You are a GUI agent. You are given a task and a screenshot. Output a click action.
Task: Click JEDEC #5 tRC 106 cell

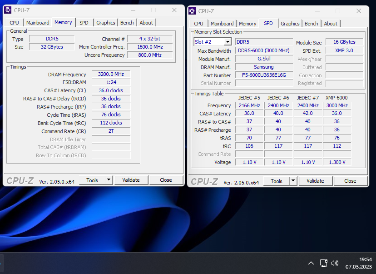pyautogui.click(x=249, y=146)
